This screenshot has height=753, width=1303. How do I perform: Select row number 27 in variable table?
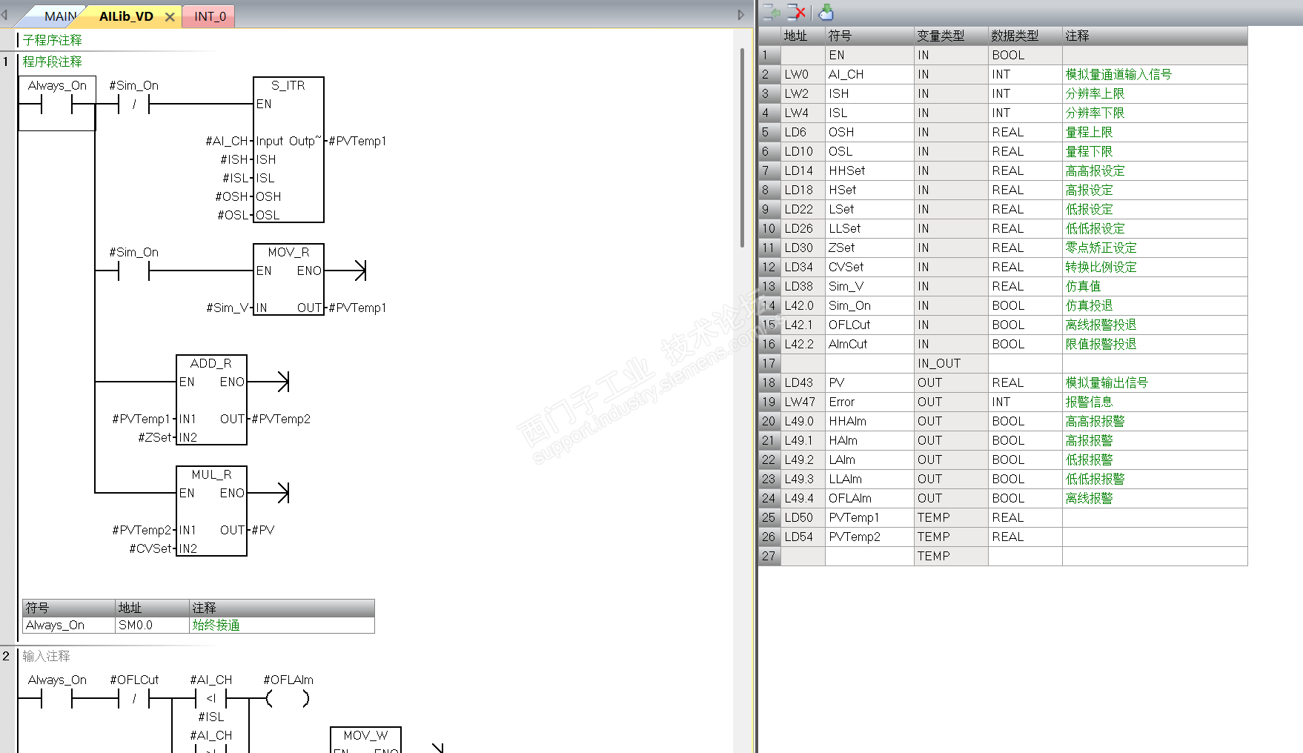coord(769,556)
